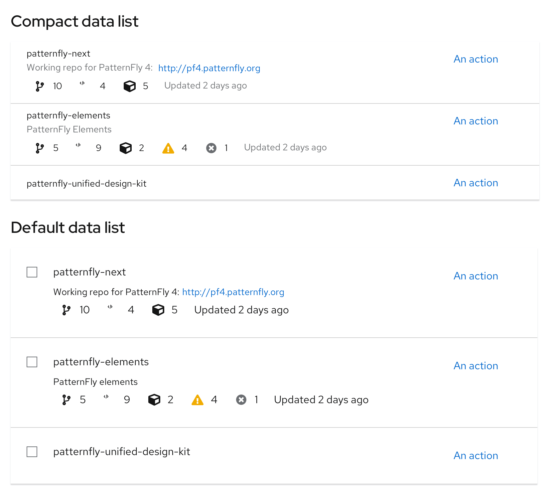Click An action for compact patternfly-unified-design-kit
This screenshot has width=548, height=493.
[476, 183]
